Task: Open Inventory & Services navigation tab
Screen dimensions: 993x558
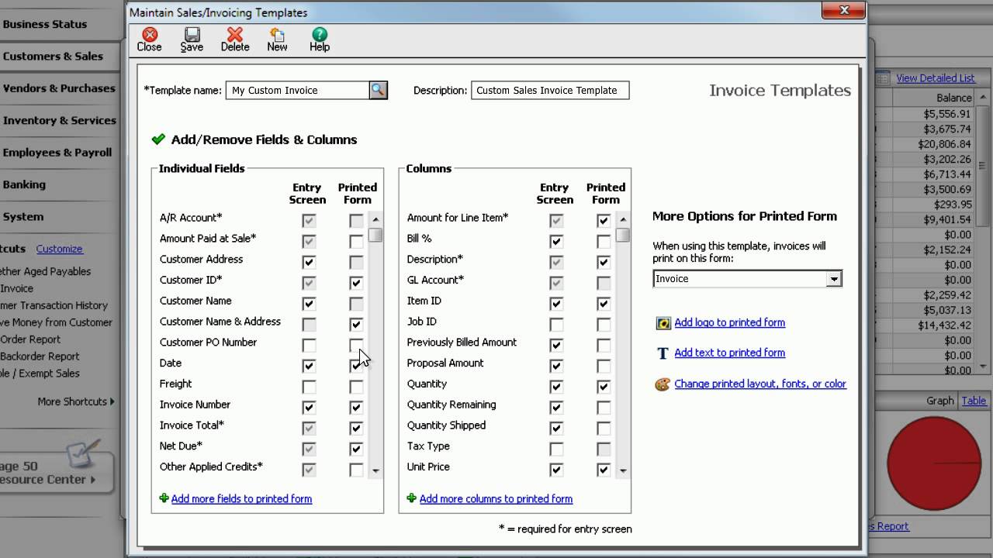Action: click(x=60, y=120)
